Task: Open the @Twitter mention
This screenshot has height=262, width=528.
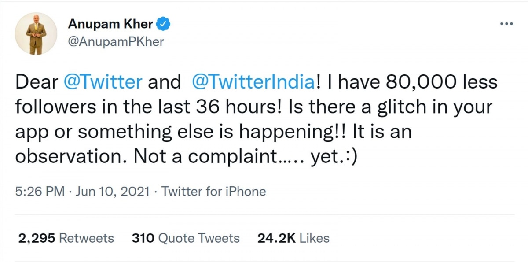Action: [x=103, y=82]
